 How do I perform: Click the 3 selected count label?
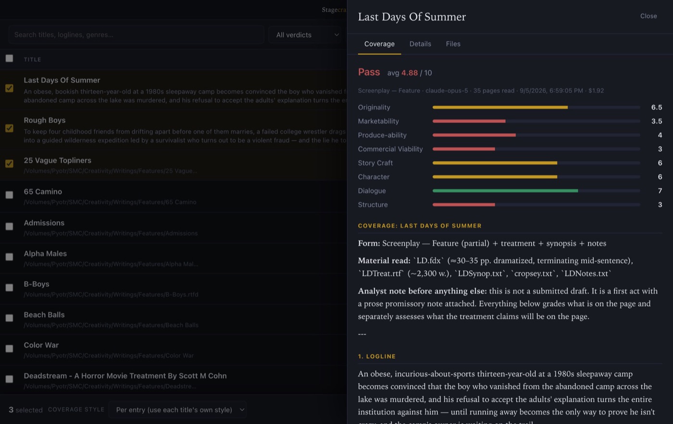(x=25, y=410)
